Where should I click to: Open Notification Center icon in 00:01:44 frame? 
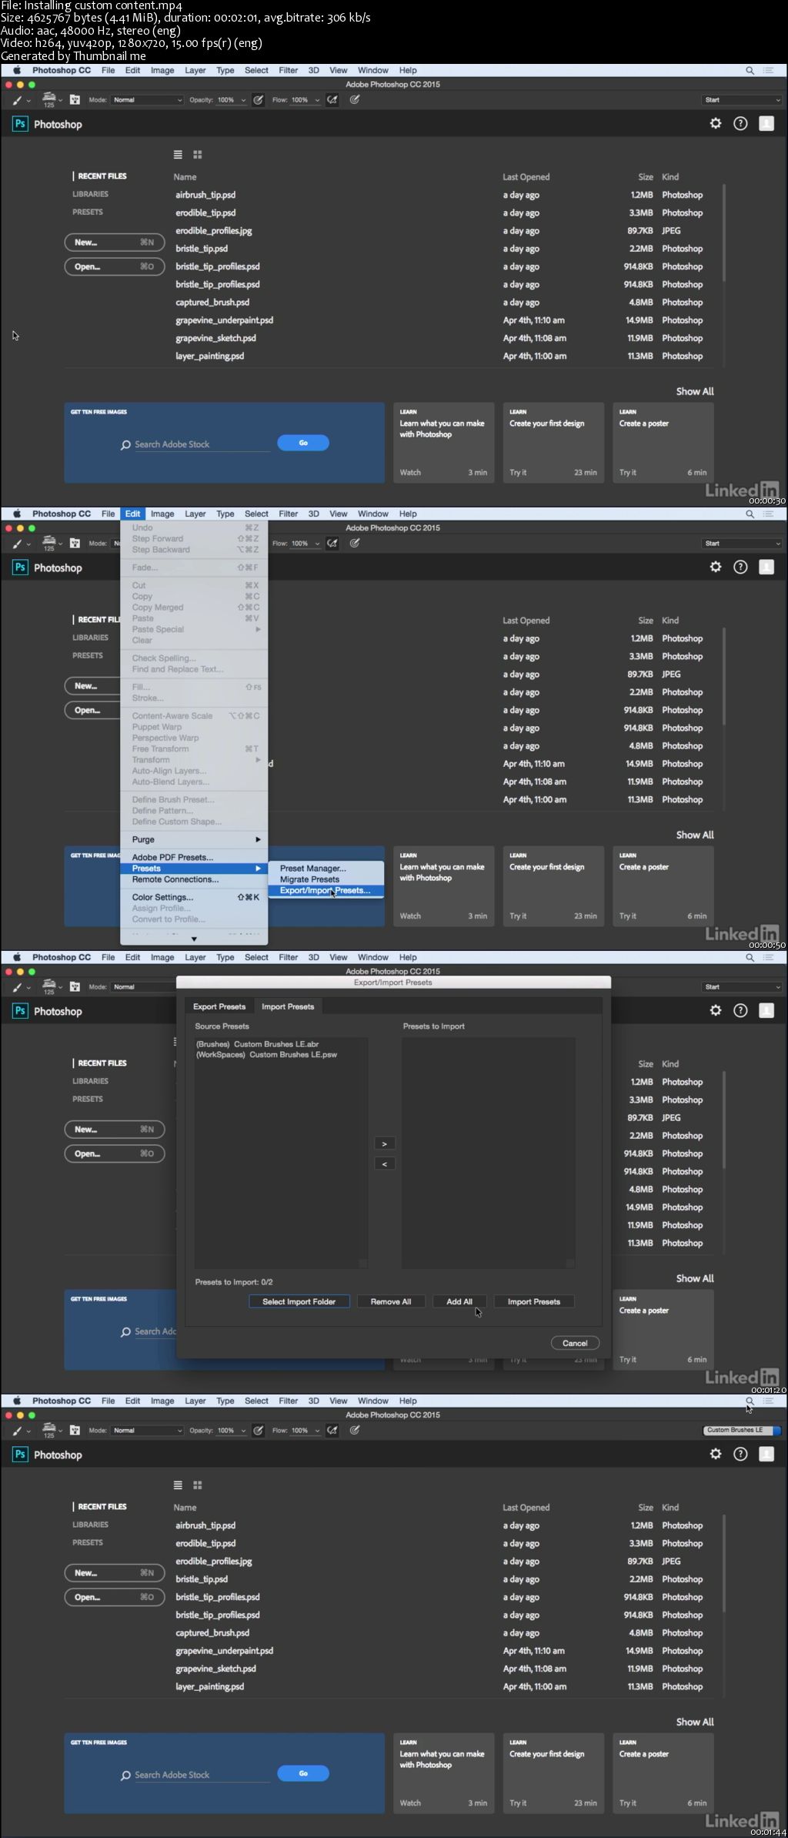[768, 1401]
